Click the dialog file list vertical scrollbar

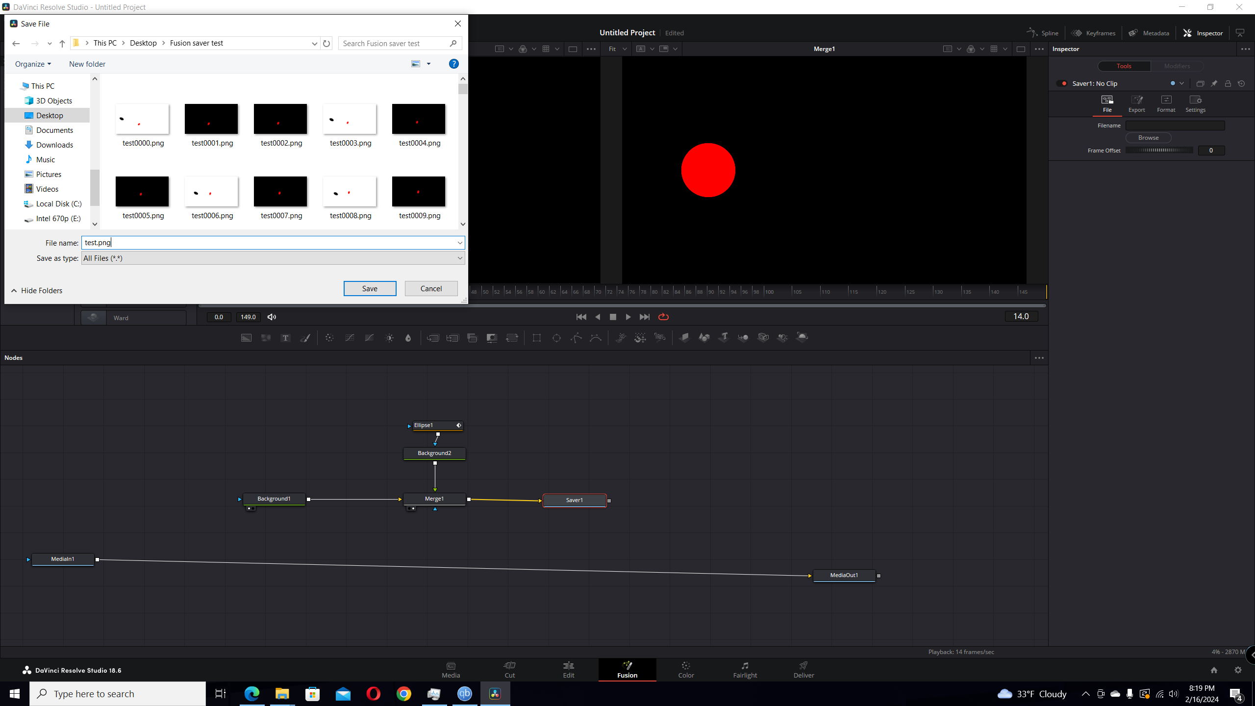tap(463, 151)
